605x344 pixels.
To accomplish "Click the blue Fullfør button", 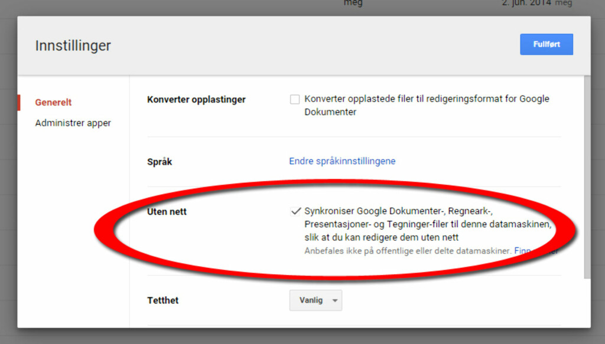I will [x=546, y=44].
